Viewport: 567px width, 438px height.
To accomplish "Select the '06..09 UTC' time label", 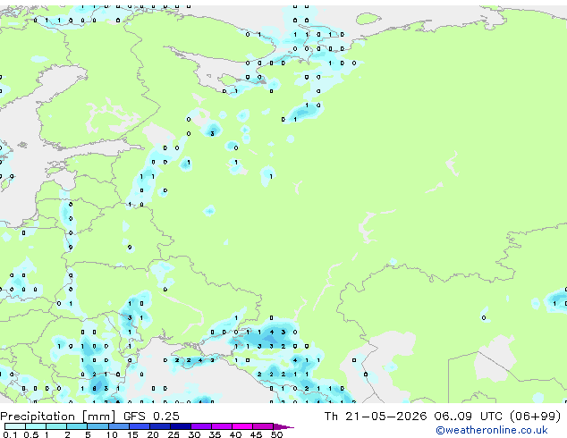I will pos(469,417).
